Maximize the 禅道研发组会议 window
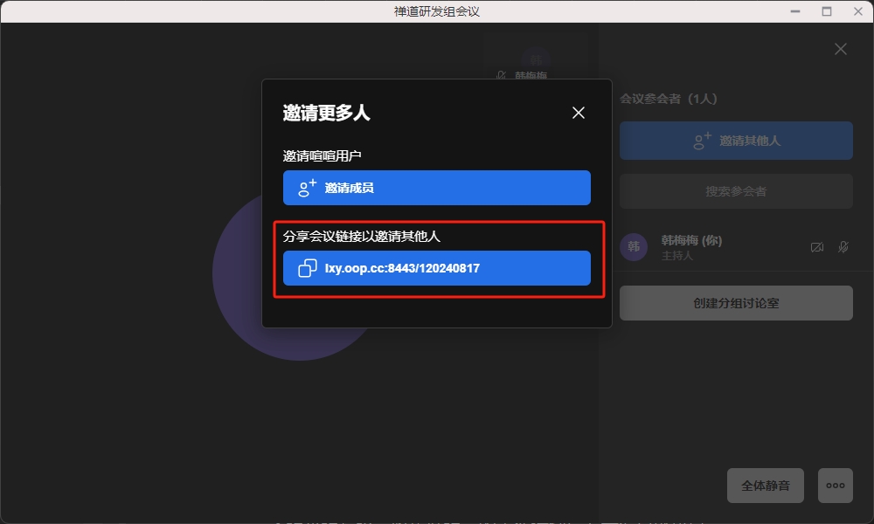 tap(826, 11)
